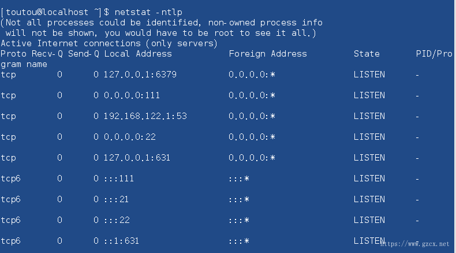Click foreign address of the :::21 row
Image resolution: width=456 pixels, height=253 pixels.
(x=239, y=199)
